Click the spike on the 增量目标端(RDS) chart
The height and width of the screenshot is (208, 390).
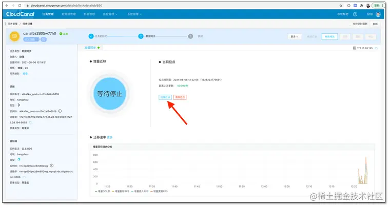click(365, 170)
